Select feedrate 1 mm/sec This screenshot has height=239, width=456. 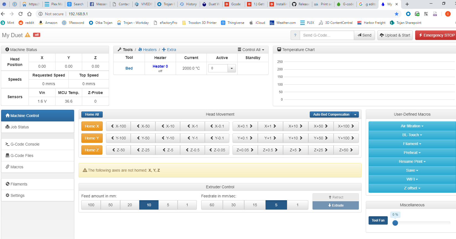tap(298, 205)
